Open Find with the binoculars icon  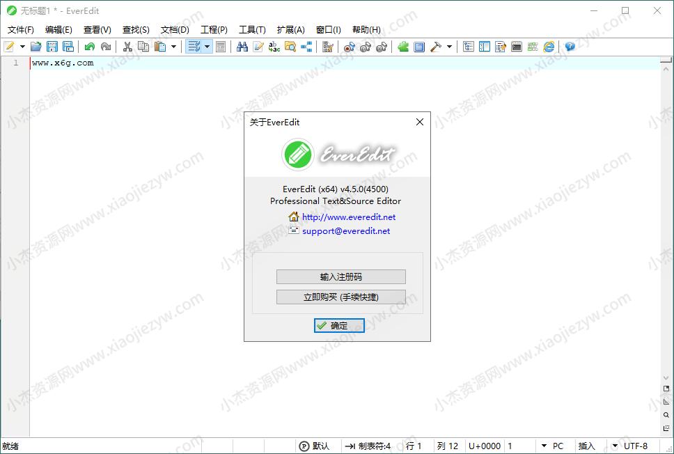242,47
